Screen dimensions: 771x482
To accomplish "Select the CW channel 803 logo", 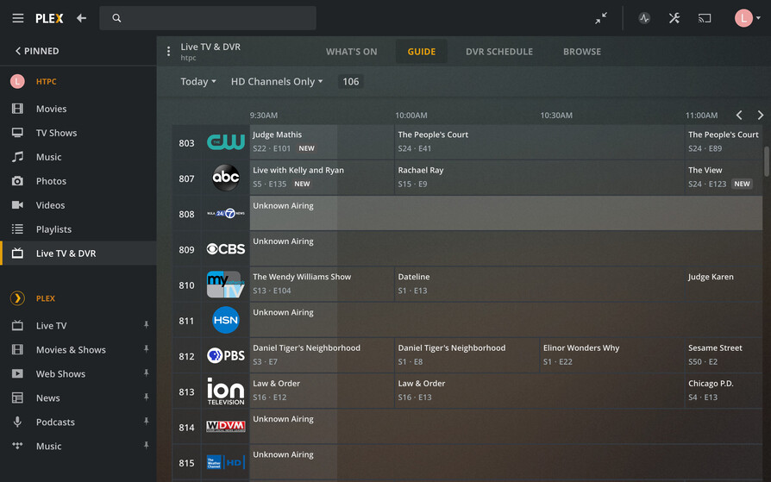I will (226, 142).
